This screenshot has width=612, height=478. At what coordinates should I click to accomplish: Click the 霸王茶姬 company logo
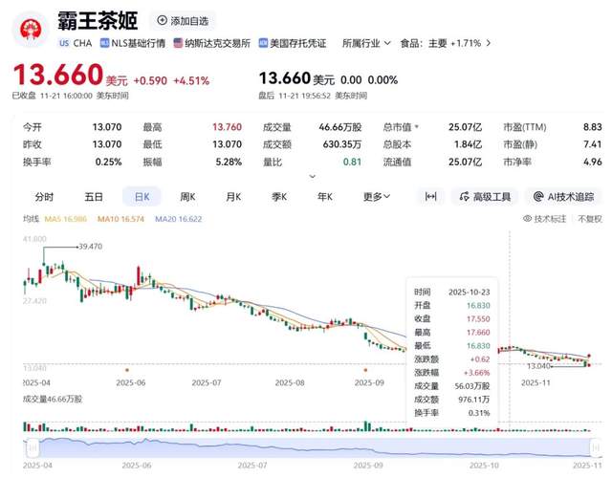(x=31, y=30)
